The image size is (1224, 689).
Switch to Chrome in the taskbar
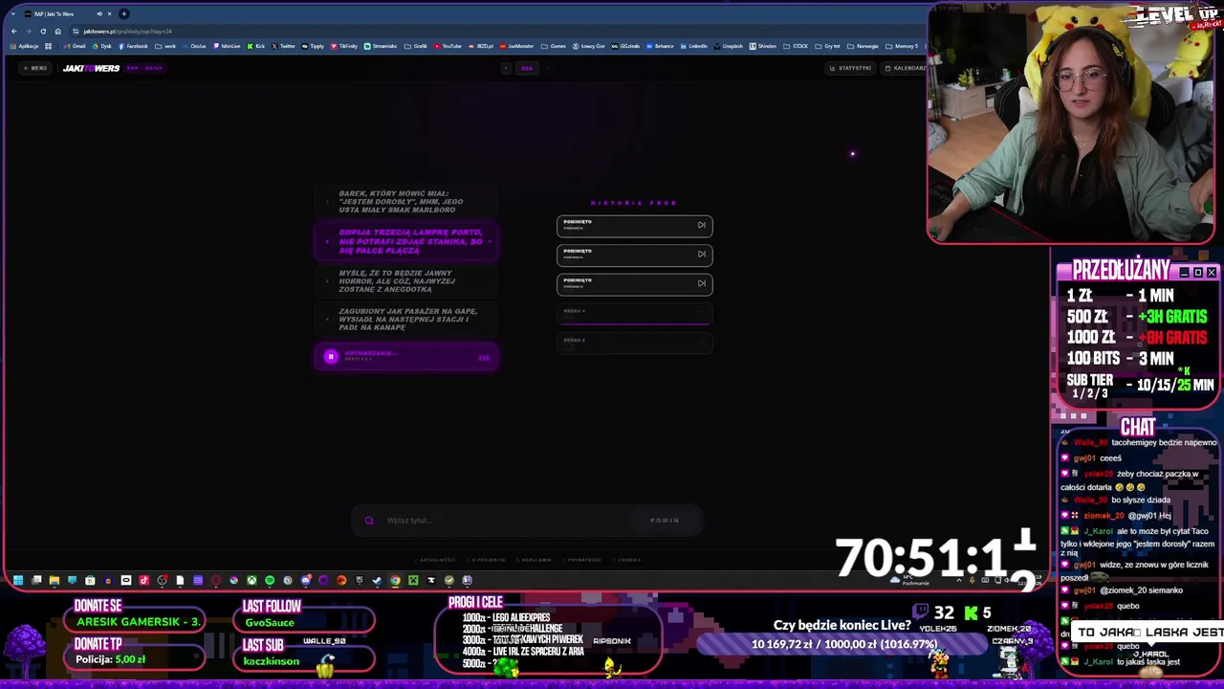(x=395, y=580)
